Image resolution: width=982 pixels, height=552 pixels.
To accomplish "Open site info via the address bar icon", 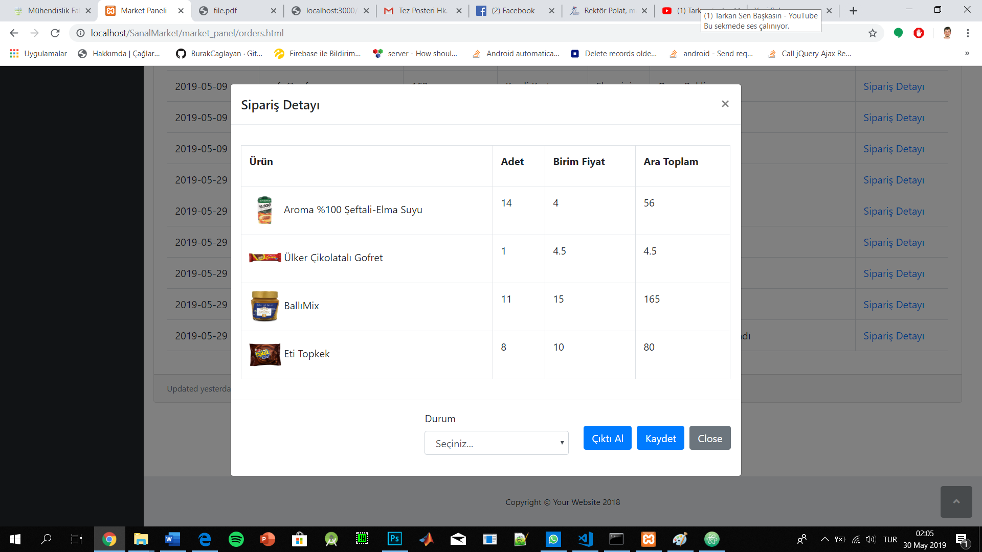I will pyautogui.click(x=80, y=33).
